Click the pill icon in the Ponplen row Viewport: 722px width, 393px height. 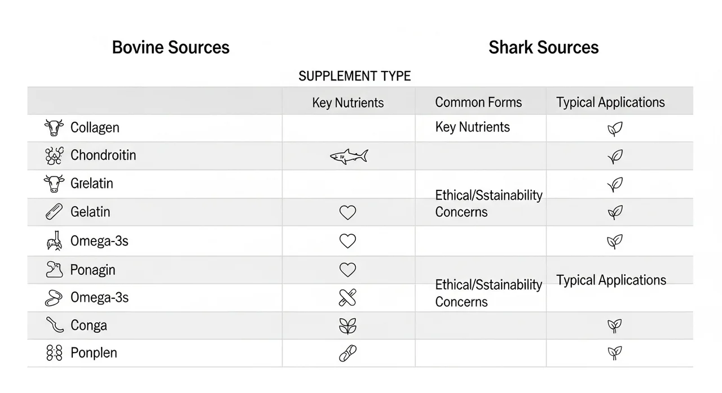tap(348, 354)
